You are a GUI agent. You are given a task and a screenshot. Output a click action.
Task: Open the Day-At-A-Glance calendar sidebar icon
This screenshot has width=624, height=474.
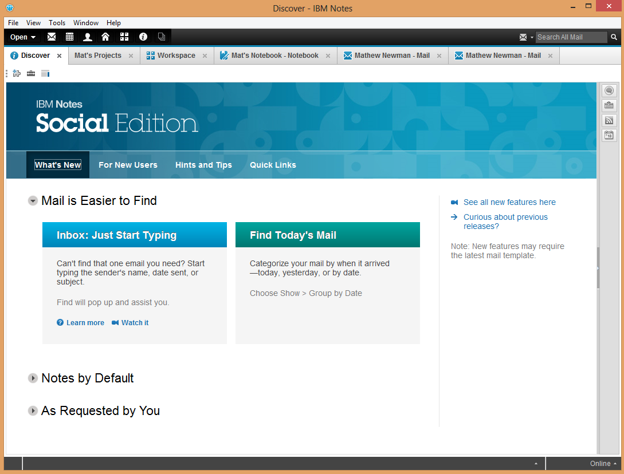(609, 135)
